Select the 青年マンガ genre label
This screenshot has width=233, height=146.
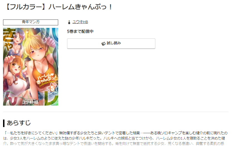pyautogui.click(x=31, y=22)
